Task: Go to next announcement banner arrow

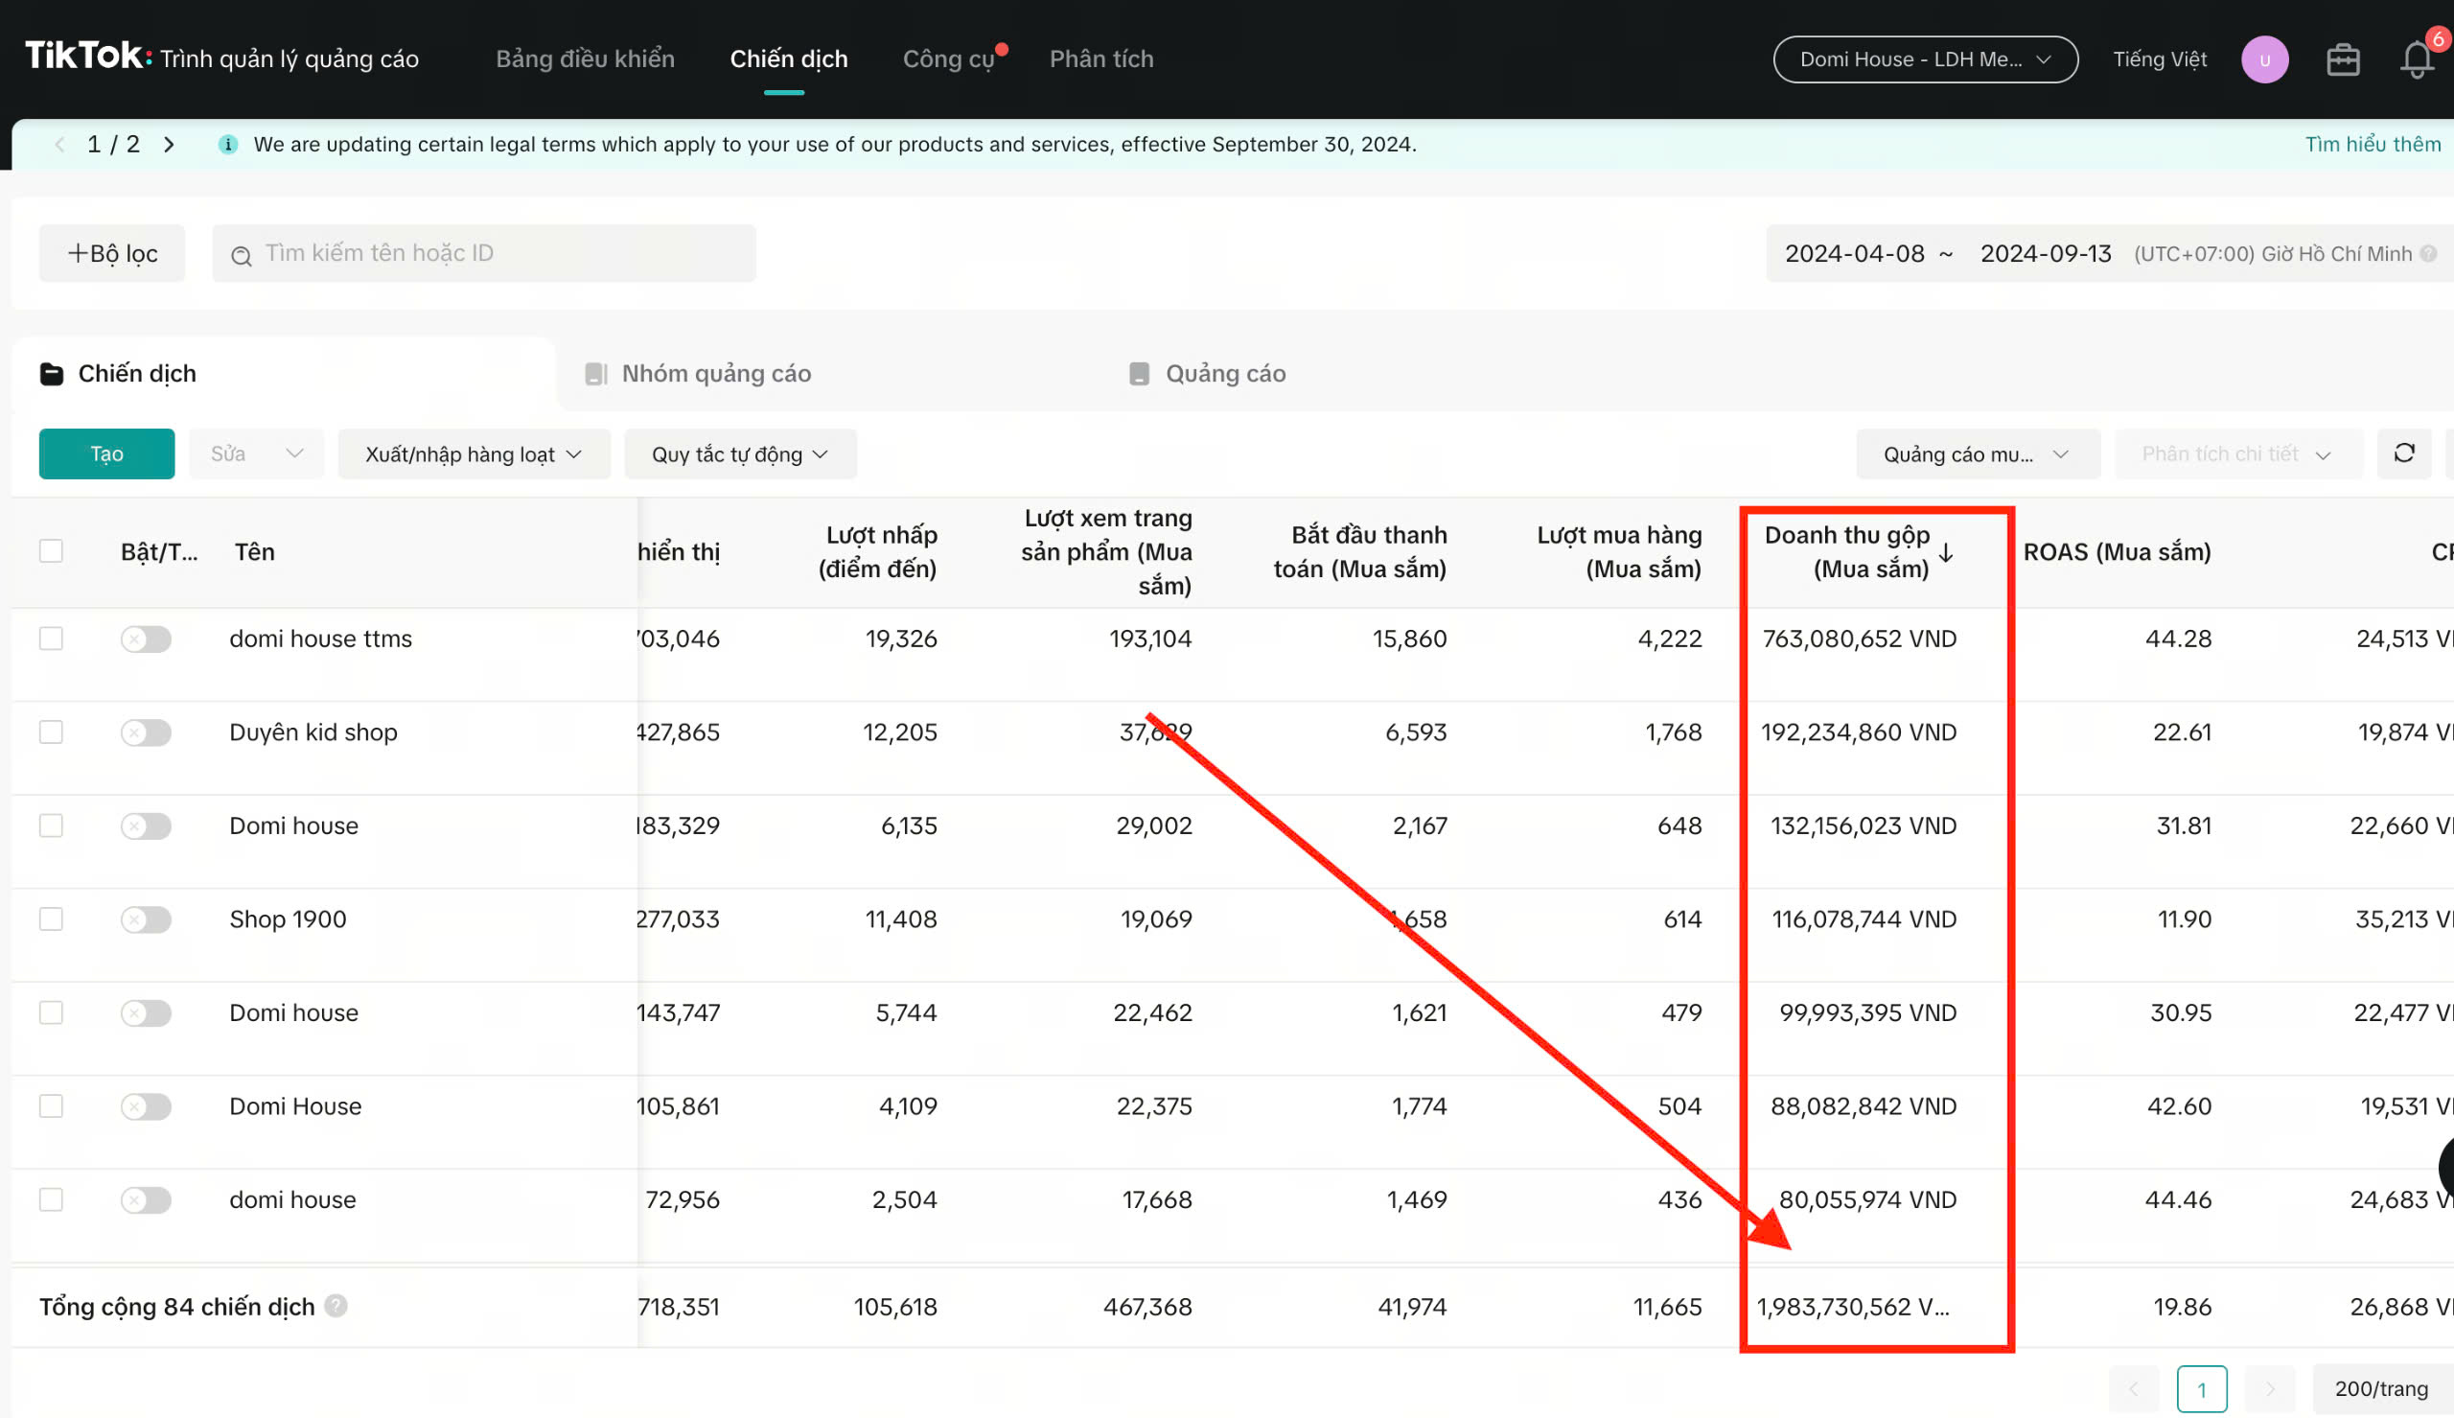Action: pyautogui.click(x=169, y=144)
